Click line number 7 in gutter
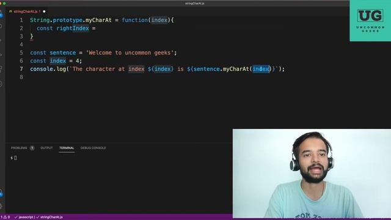This screenshot has width=391, height=220. [x=21, y=69]
